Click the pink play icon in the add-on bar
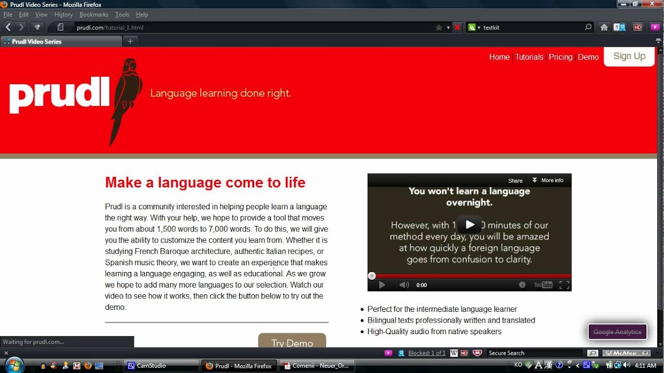The height and width of the screenshot is (373, 664). pyautogui.click(x=388, y=353)
